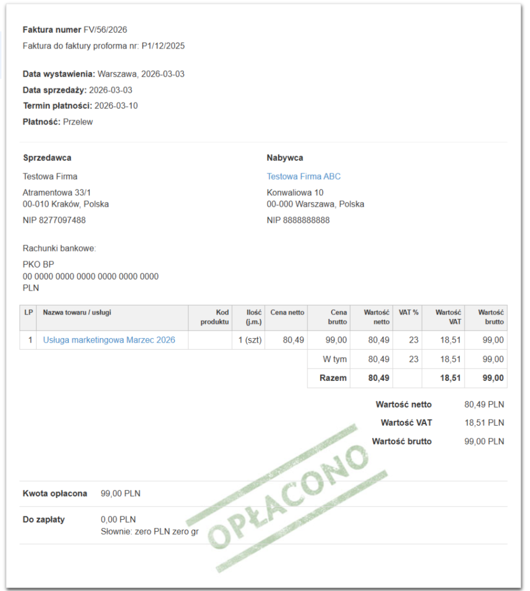Click the seller NIP 8277097488
This screenshot has width=530, height=591.
click(x=54, y=220)
